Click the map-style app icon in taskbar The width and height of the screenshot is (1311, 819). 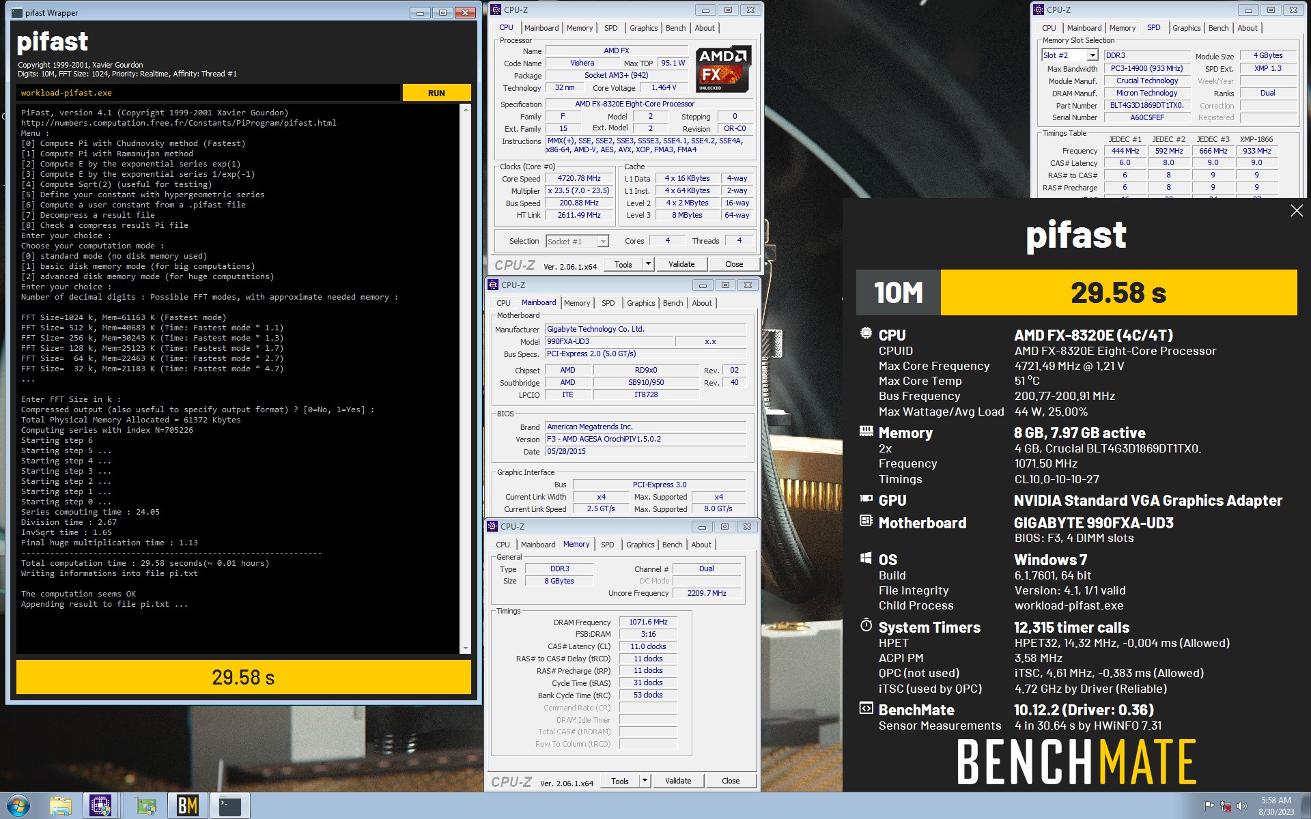[146, 806]
